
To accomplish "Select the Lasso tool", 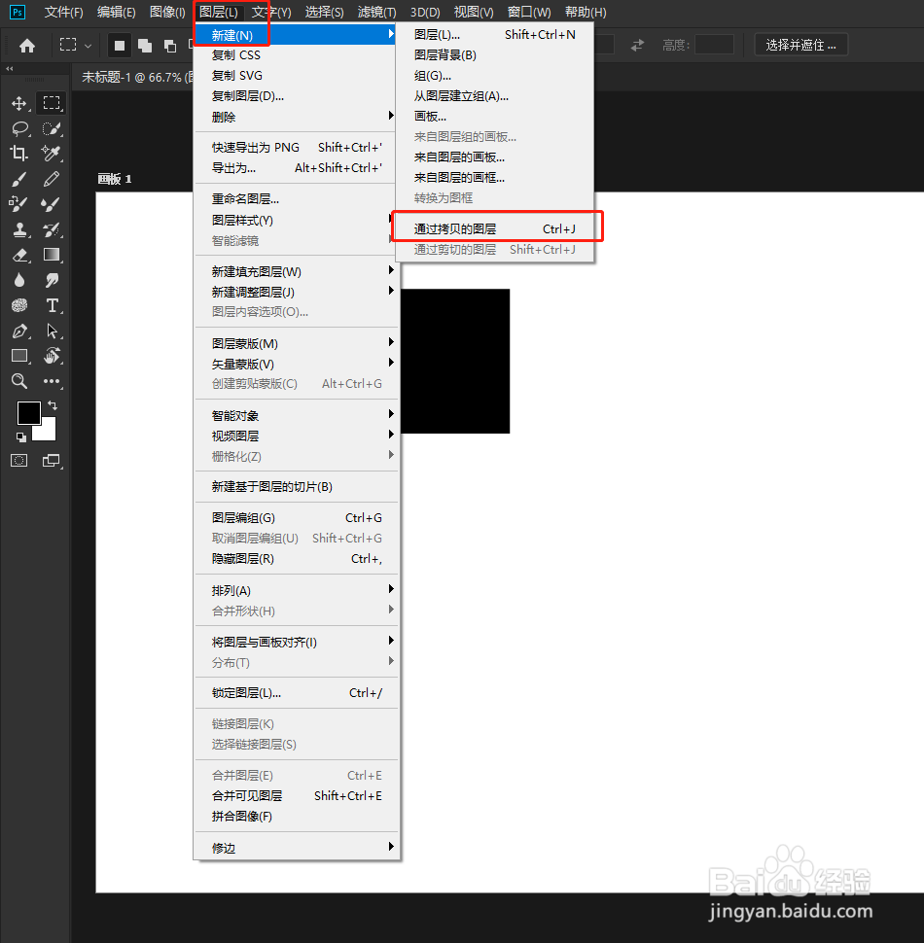I will point(19,128).
